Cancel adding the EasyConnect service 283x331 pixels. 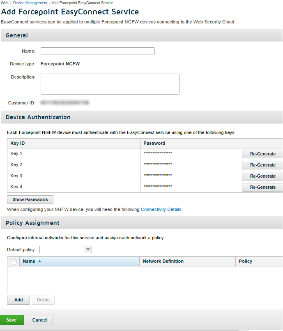pyautogui.click(x=40, y=320)
